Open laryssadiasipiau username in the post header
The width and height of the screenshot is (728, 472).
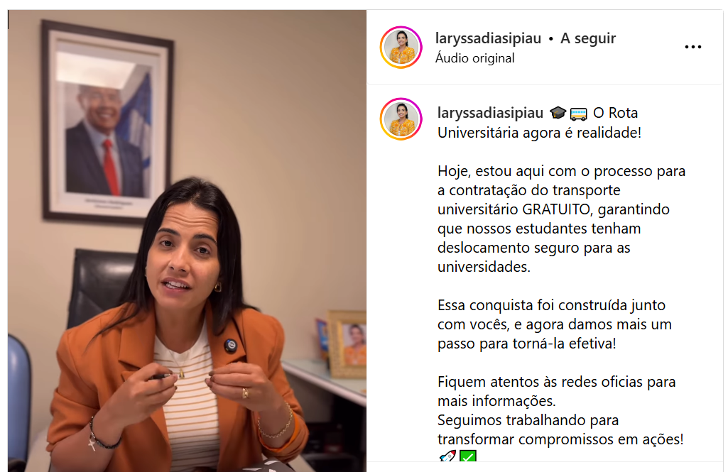tap(488, 38)
